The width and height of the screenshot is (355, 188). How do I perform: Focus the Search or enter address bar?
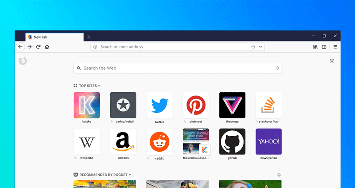pyautogui.click(x=178, y=47)
